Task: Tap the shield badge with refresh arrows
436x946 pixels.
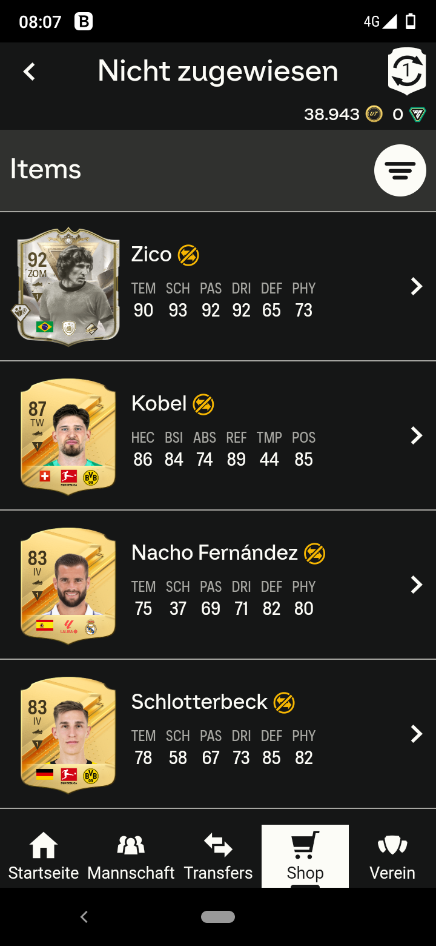Action: point(407,71)
